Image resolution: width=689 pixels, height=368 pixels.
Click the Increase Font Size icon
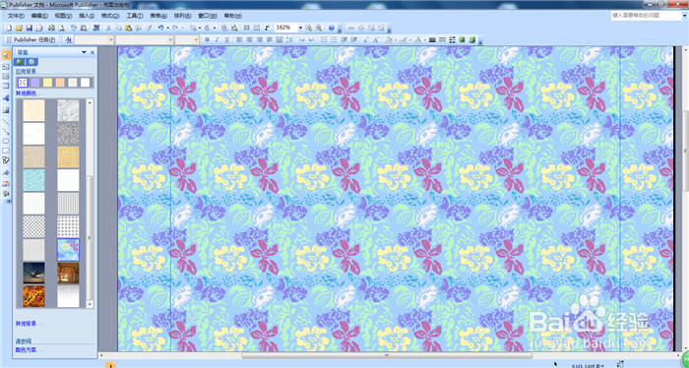point(376,40)
